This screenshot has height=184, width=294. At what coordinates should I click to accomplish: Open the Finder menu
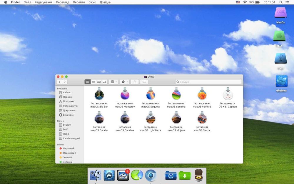click(15, 2)
